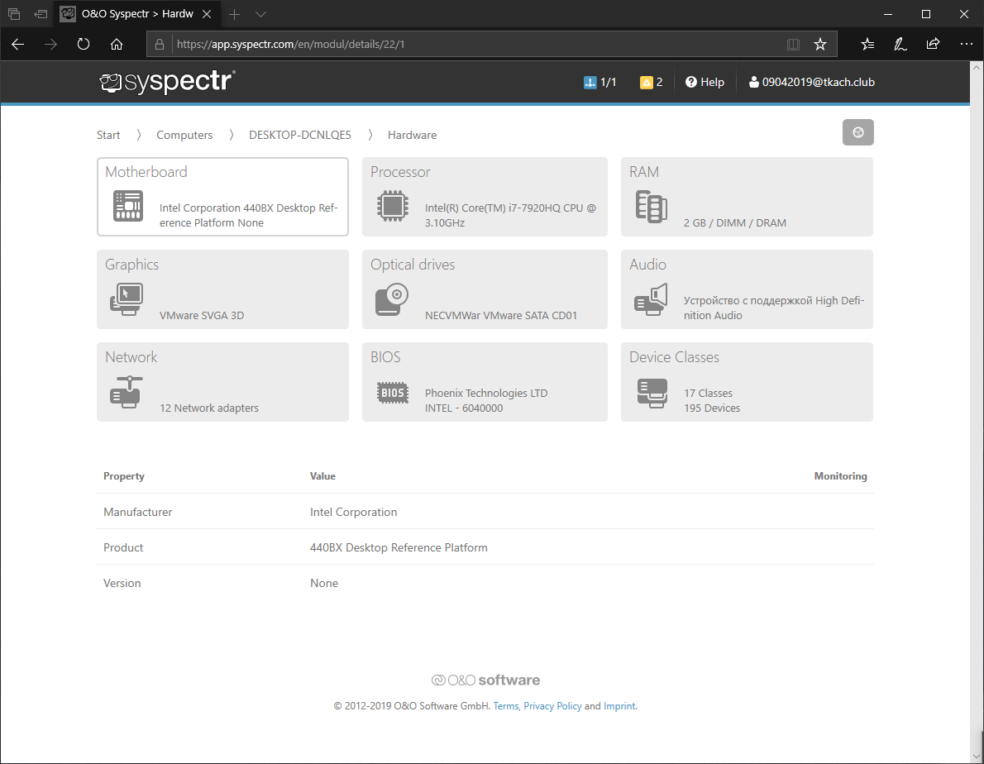
Task: Go back in the browser
Action: pos(17,44)
